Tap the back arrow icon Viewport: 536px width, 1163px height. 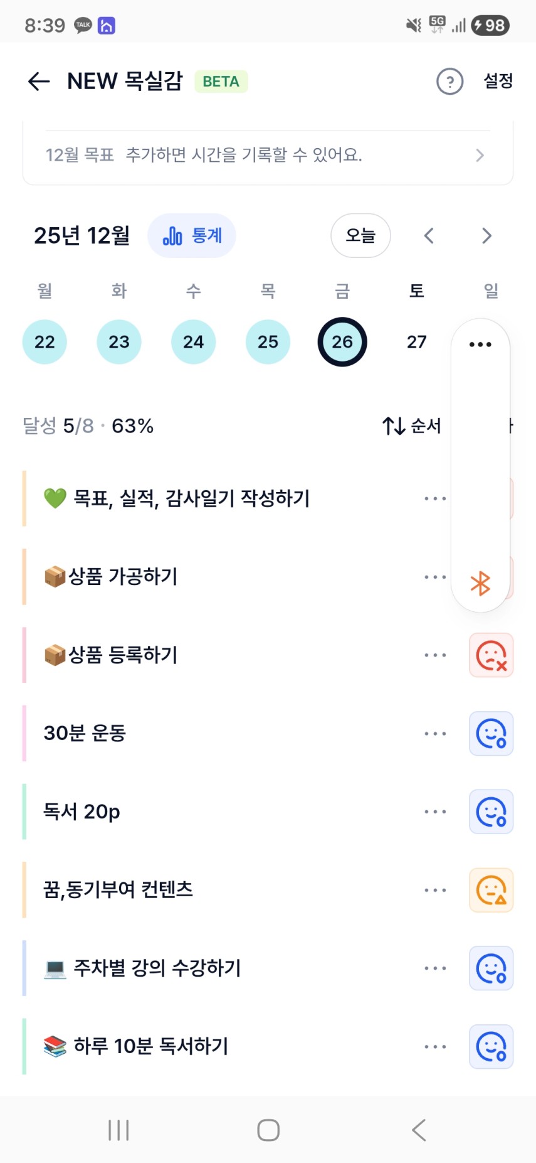[39, 82]
